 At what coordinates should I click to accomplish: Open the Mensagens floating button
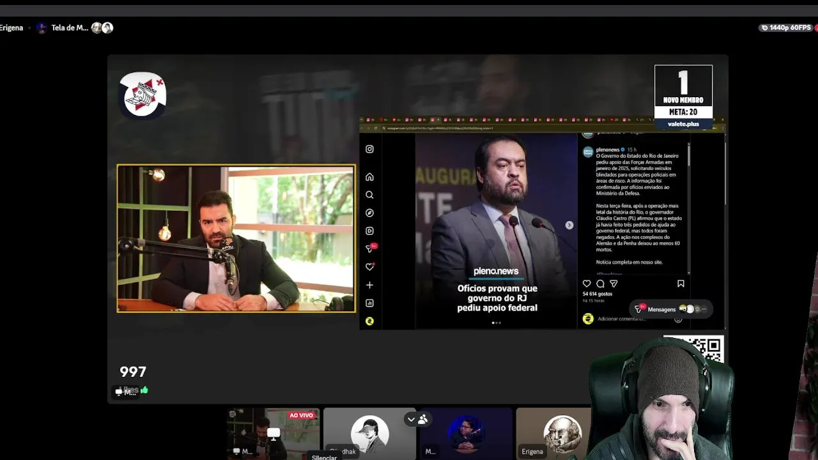[670, 309]
